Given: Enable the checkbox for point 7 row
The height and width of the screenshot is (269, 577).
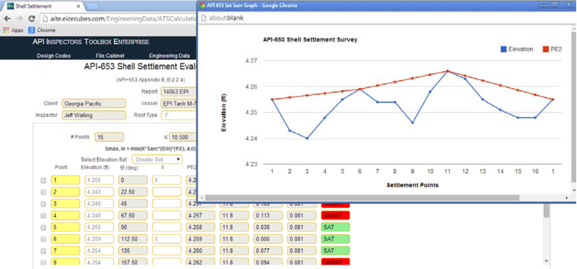Looking at the screenshot, I should coord(43,251).
